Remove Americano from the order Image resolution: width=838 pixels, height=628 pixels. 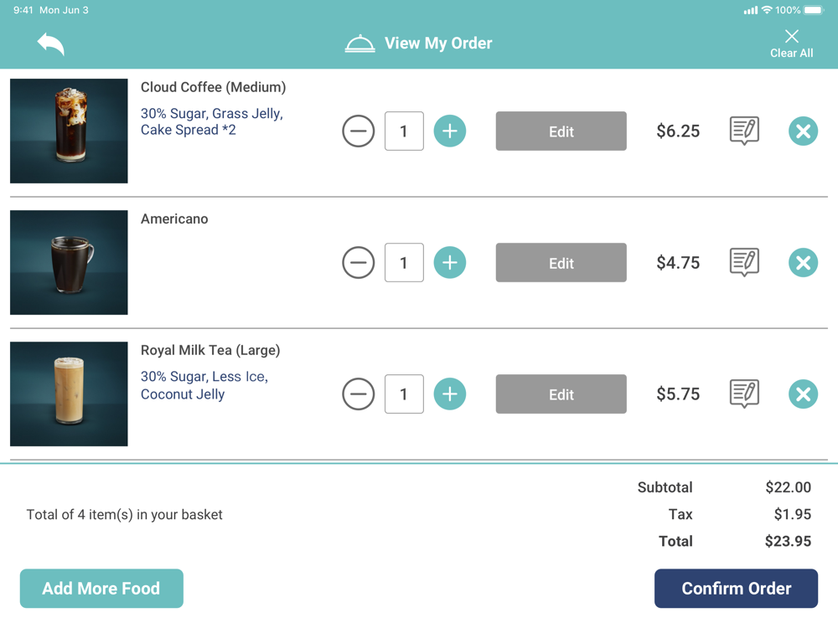(x=803, y=262)
